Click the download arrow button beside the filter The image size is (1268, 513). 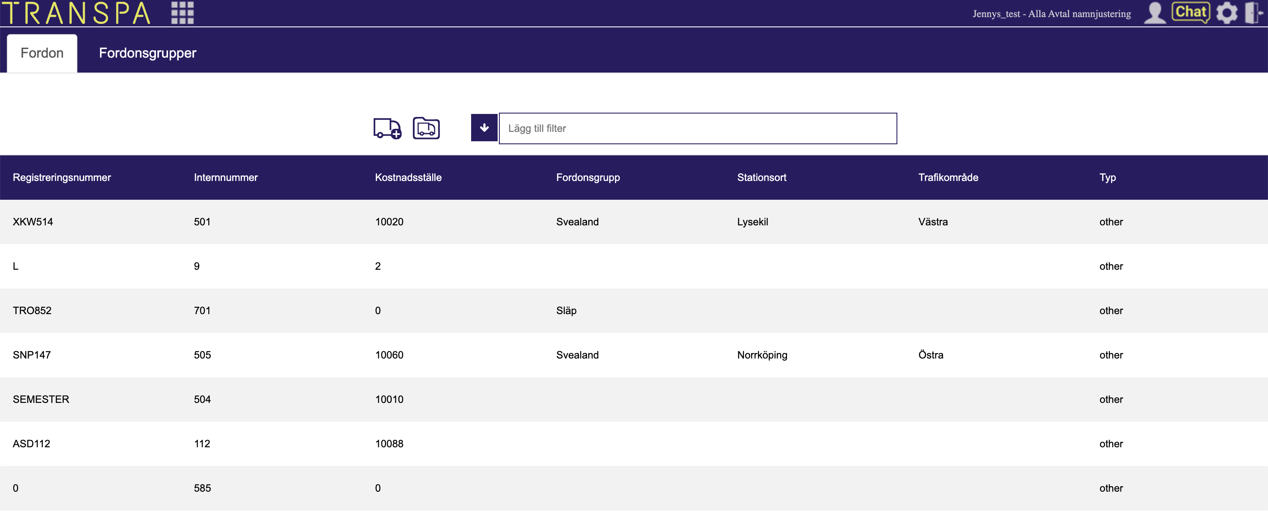pyautogui.click(x=484, y=128)
